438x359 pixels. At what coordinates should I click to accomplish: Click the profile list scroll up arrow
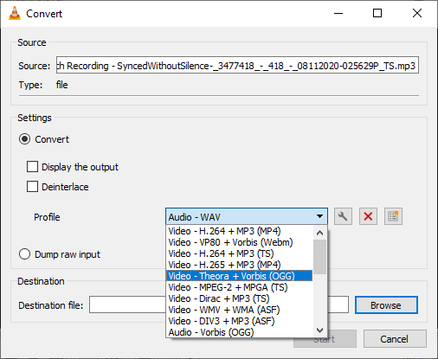pos(319,233)
